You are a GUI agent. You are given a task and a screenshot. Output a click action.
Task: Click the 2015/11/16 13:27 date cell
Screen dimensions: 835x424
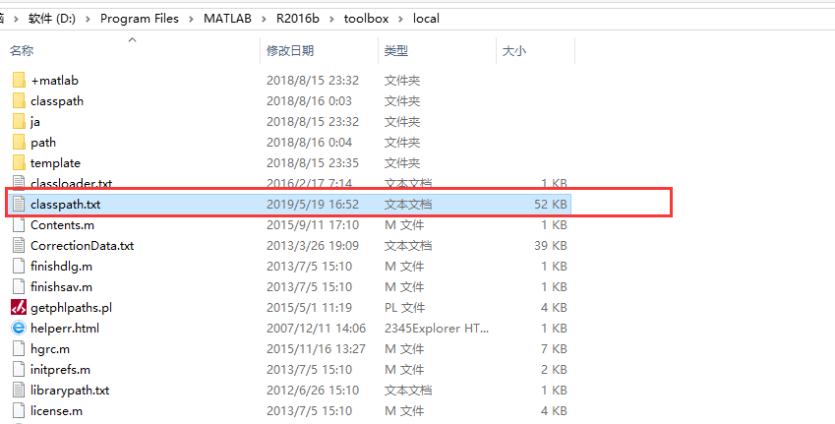coord(317,349)
